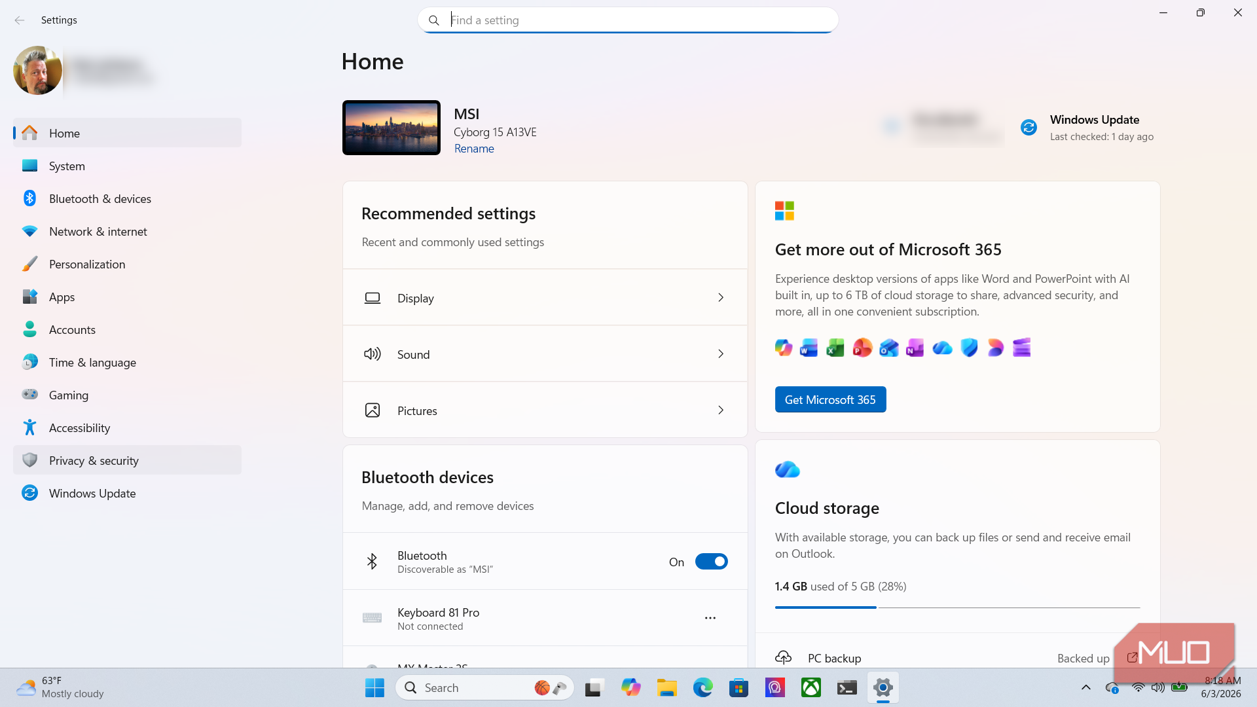Screen dimensions: 1257x707
Task: Click the MSI desktop wallpaper thumbnail
Action: click(392, 128)
